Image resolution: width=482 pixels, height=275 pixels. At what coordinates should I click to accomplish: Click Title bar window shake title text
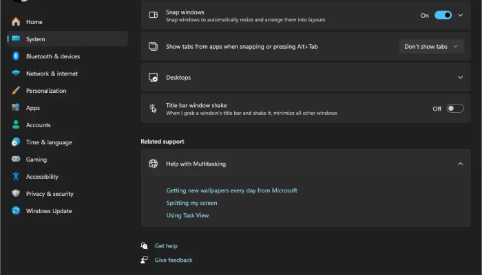[x=196, y=105]
